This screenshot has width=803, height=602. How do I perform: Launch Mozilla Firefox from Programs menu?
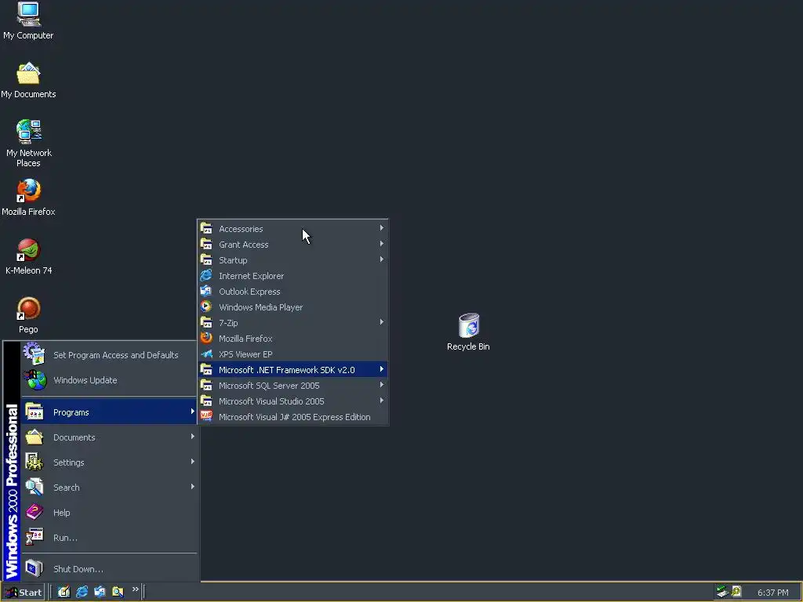pos(292,339)
